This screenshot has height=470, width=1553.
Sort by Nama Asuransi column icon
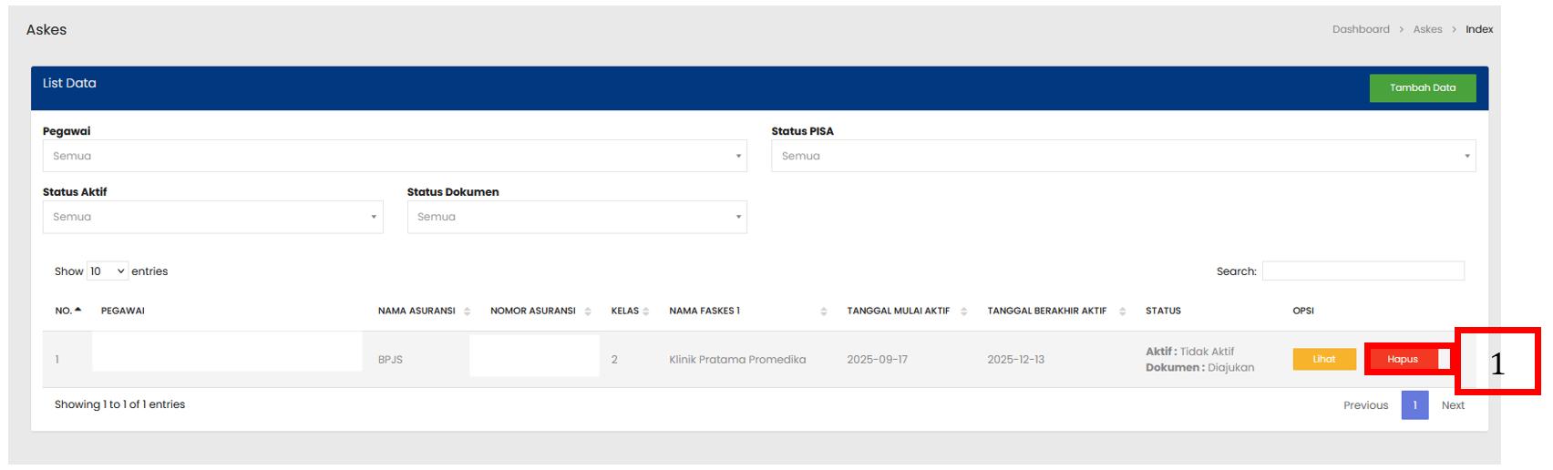(x=467, y=312)
